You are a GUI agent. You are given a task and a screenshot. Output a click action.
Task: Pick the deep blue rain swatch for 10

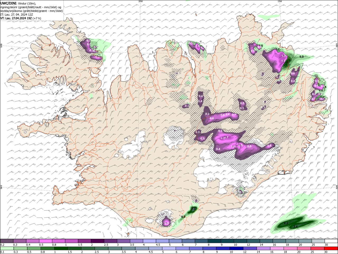236,248
